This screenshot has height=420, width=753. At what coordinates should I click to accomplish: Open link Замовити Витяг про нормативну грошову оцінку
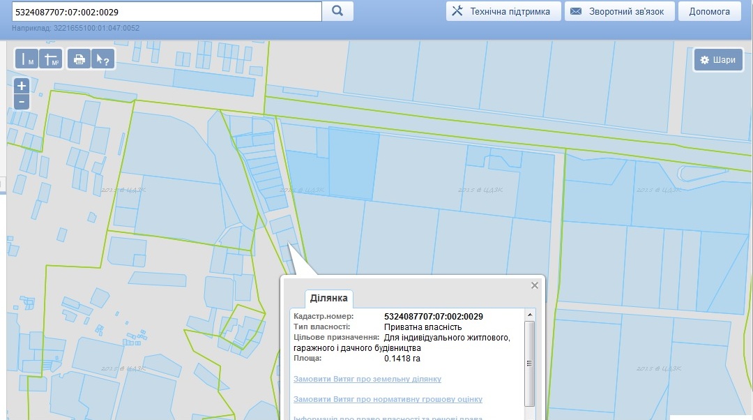click(388, 399)
